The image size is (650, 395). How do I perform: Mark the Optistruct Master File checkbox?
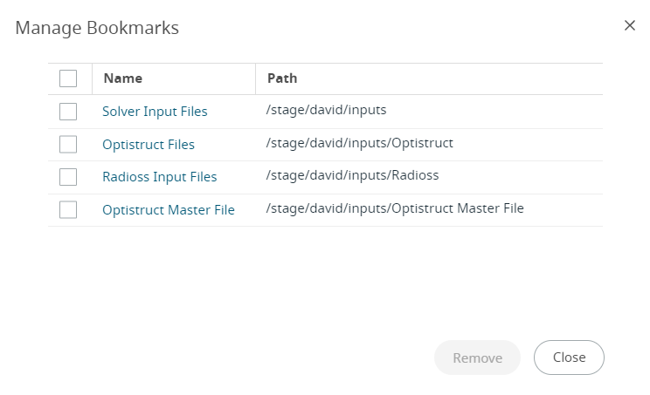coord(68,209)
